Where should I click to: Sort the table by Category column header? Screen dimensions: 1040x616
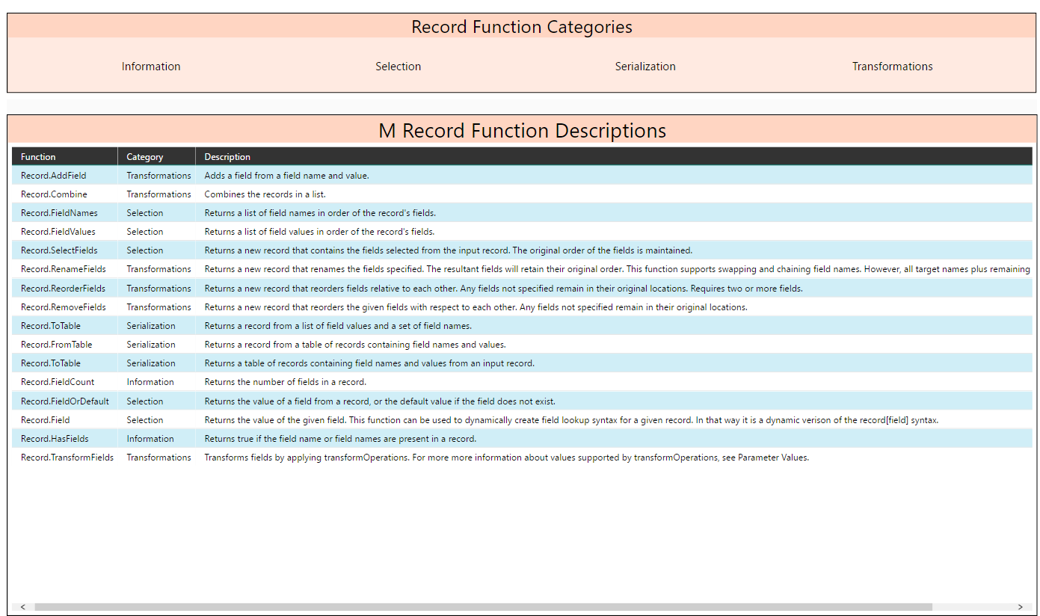click(x=145, y=156)
